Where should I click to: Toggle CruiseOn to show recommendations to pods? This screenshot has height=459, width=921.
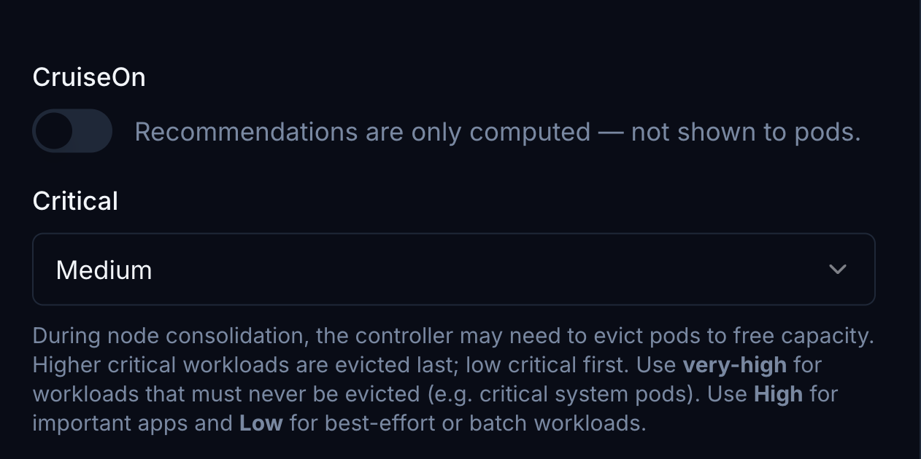point(72,130)
